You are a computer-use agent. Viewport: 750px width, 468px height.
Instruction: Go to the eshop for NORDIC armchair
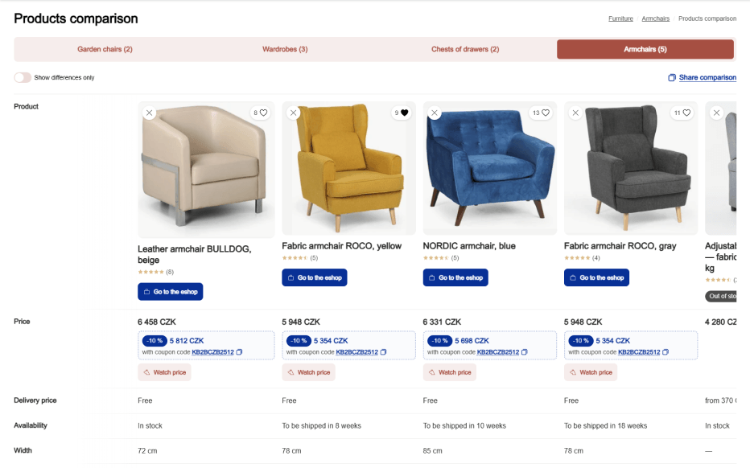[455, 277]
